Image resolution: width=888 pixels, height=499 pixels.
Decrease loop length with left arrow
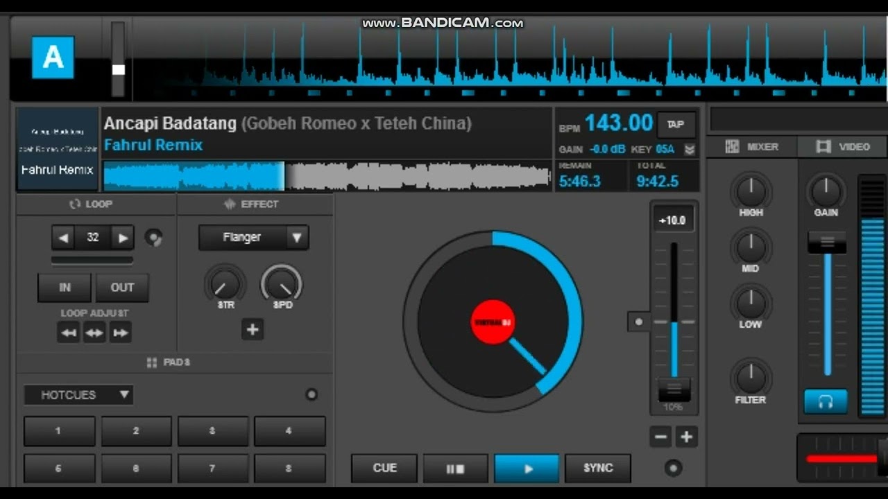coord(64,238)
